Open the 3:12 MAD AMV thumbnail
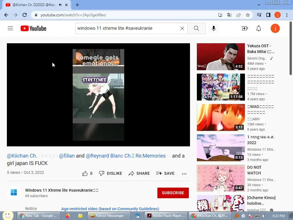This screenshot has width=293, height=220. click(x=221, y=117)
